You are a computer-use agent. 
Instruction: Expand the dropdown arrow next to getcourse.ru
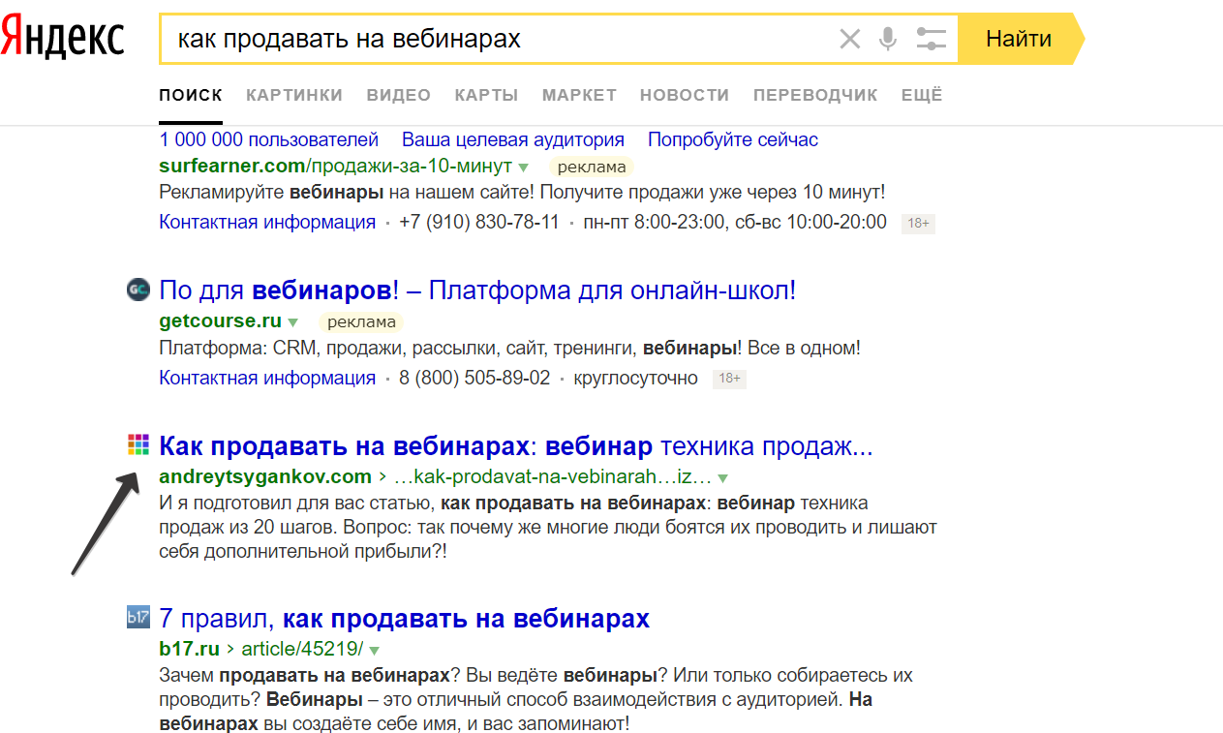click(x=293, y=322)
